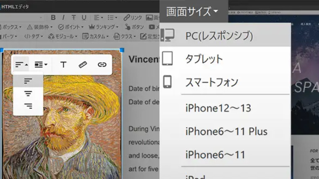This screenshot has height=179, width=319.
Task: Select タブレット screen size
Action: point(225,59)
